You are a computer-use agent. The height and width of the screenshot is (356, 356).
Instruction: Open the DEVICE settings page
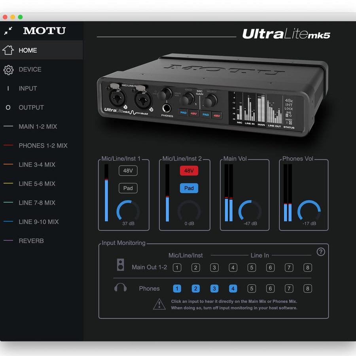click(x=41, y=69)
